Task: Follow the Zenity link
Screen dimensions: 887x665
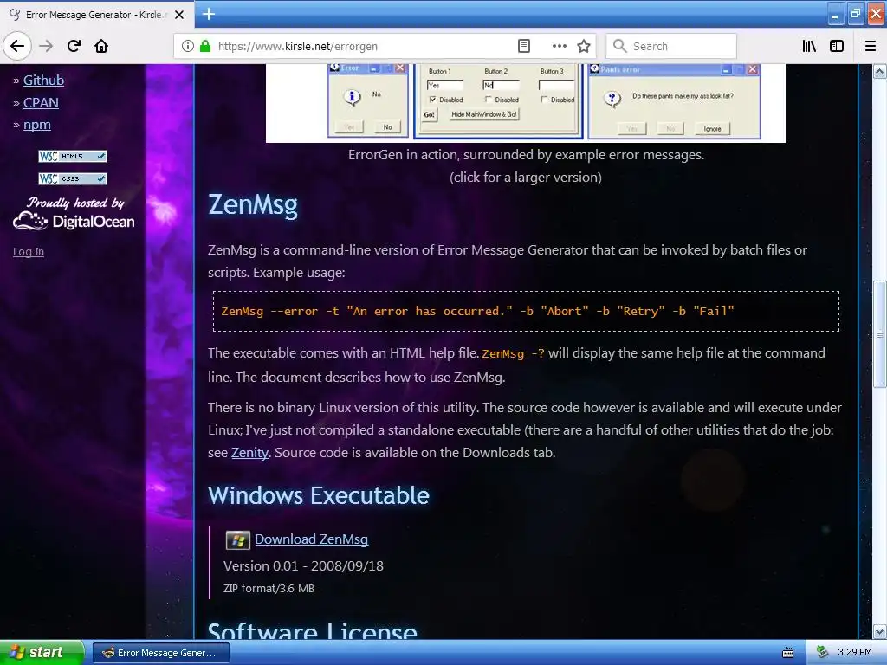Action: pyautogui.click(x=249, y=452)
